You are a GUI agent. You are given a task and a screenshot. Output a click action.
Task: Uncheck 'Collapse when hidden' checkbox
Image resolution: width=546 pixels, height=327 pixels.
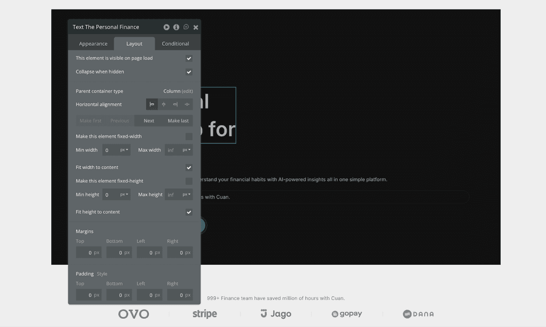pos(189,72)
